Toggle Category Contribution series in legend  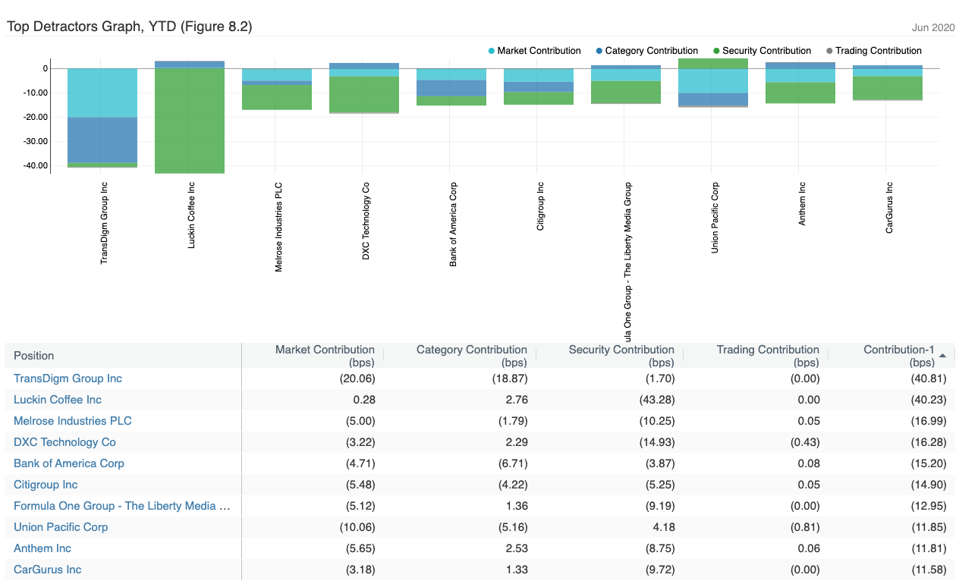click(646, 51)
